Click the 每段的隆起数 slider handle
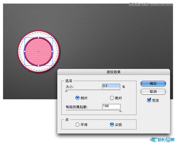The height and width of the screenshot is (144, 176). point(120,111)
